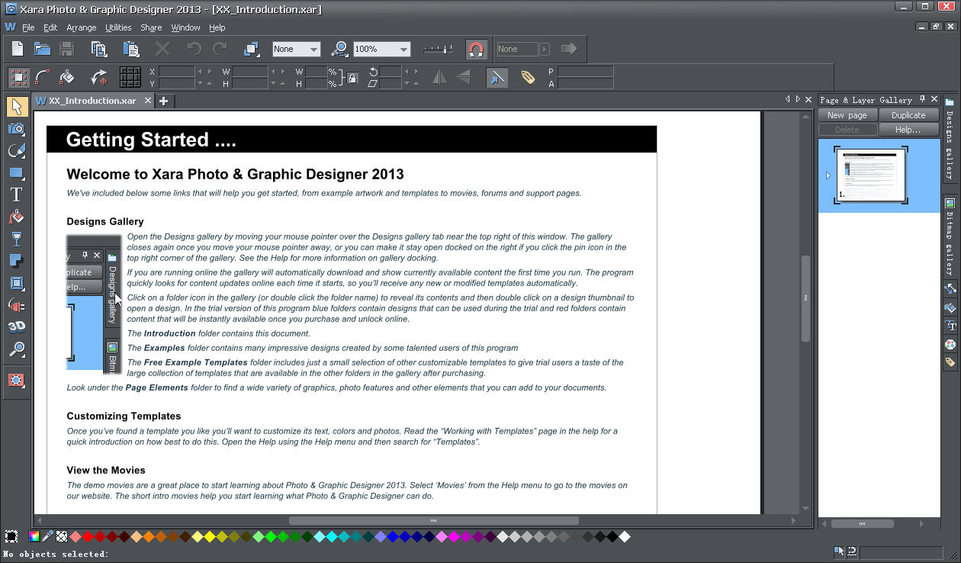Activate the Fill tool bucket

click(17, 217)
